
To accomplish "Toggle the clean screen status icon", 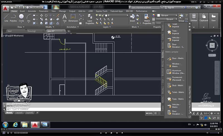I will click(x=214, y=118).
